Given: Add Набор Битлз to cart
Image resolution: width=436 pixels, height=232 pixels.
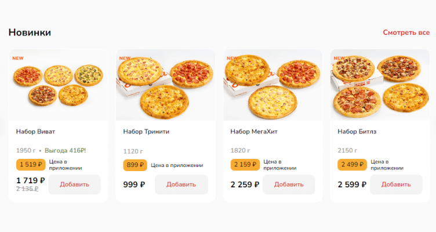Looking at the screenshot, I should (396, 184).
